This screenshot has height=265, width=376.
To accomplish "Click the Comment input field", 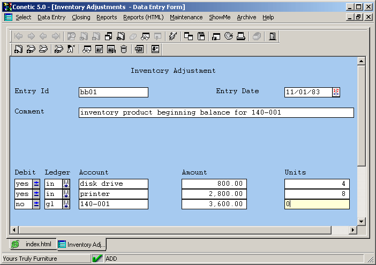I will tap(216, 112).
